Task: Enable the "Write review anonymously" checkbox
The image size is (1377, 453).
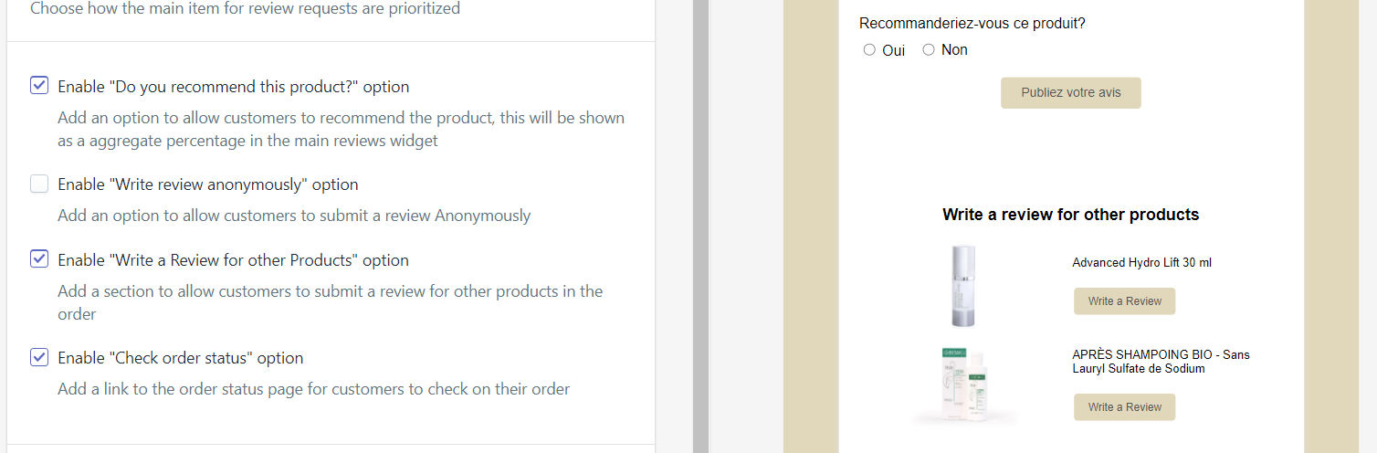Action: click(39, 184)
